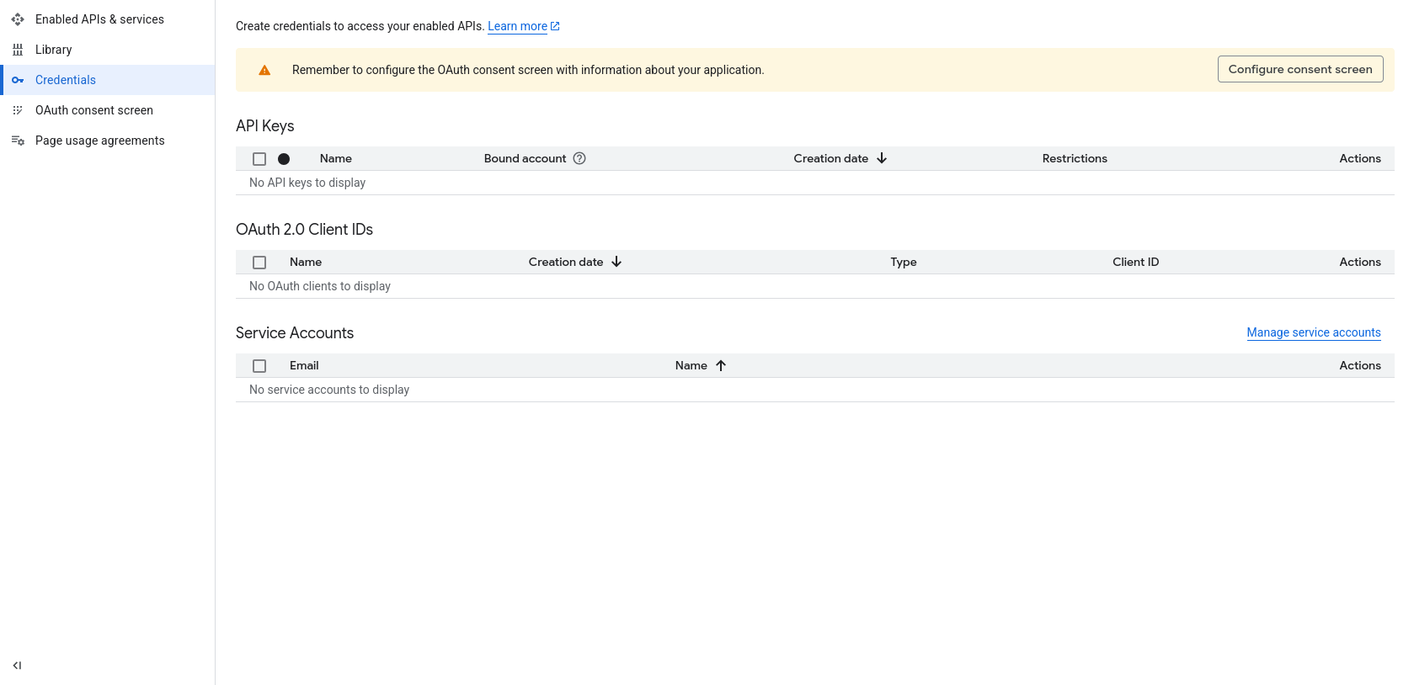Toggle the Service Accounts select-all checkbox

point(259,366)
